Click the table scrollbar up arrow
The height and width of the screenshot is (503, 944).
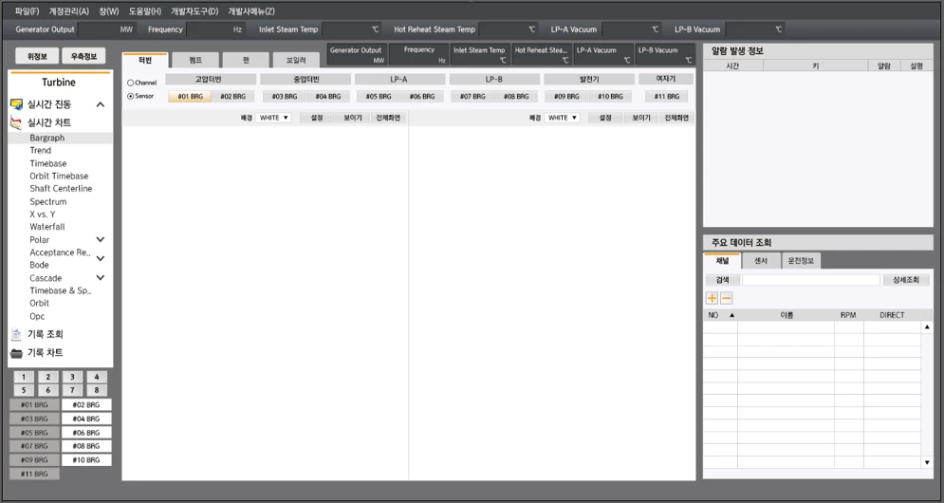click(927, 327)
